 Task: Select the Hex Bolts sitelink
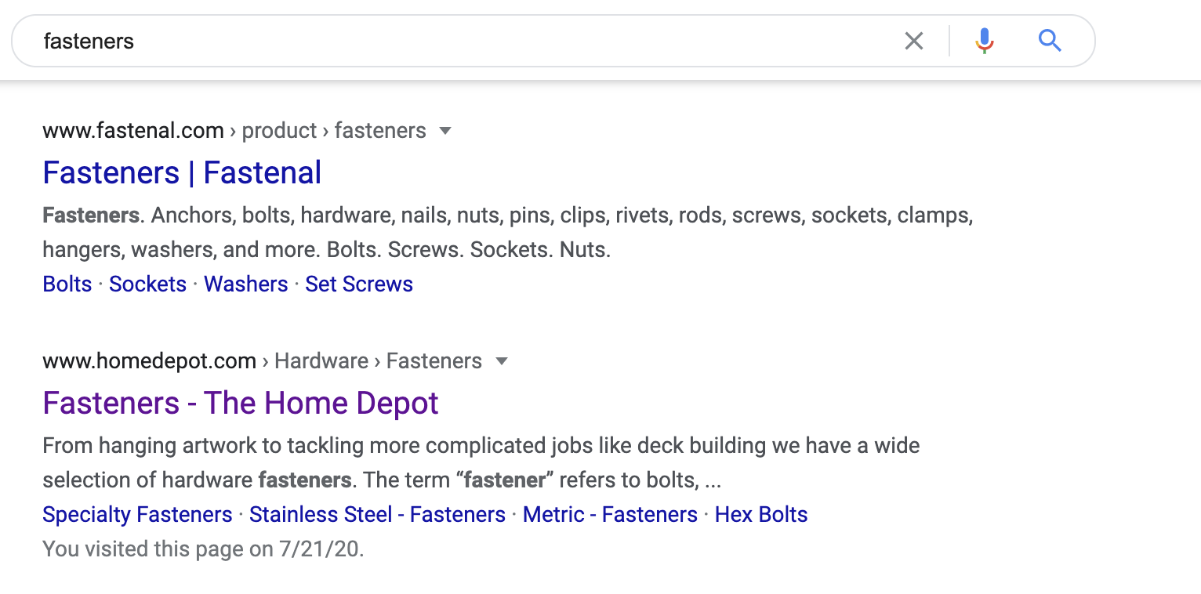pyautogui.click(x=761, y=514)
